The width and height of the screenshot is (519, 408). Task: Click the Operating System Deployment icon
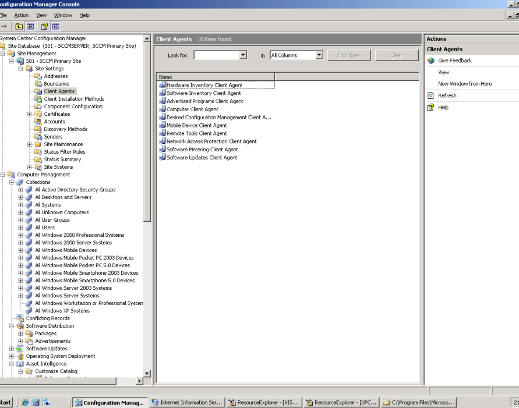[20, 356]
